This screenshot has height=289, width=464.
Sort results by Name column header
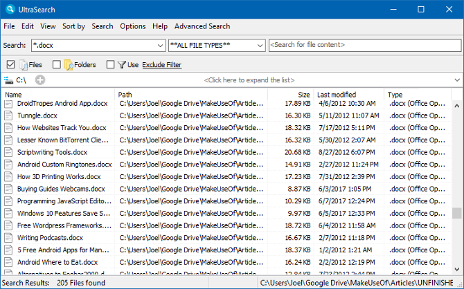point(58,95)
